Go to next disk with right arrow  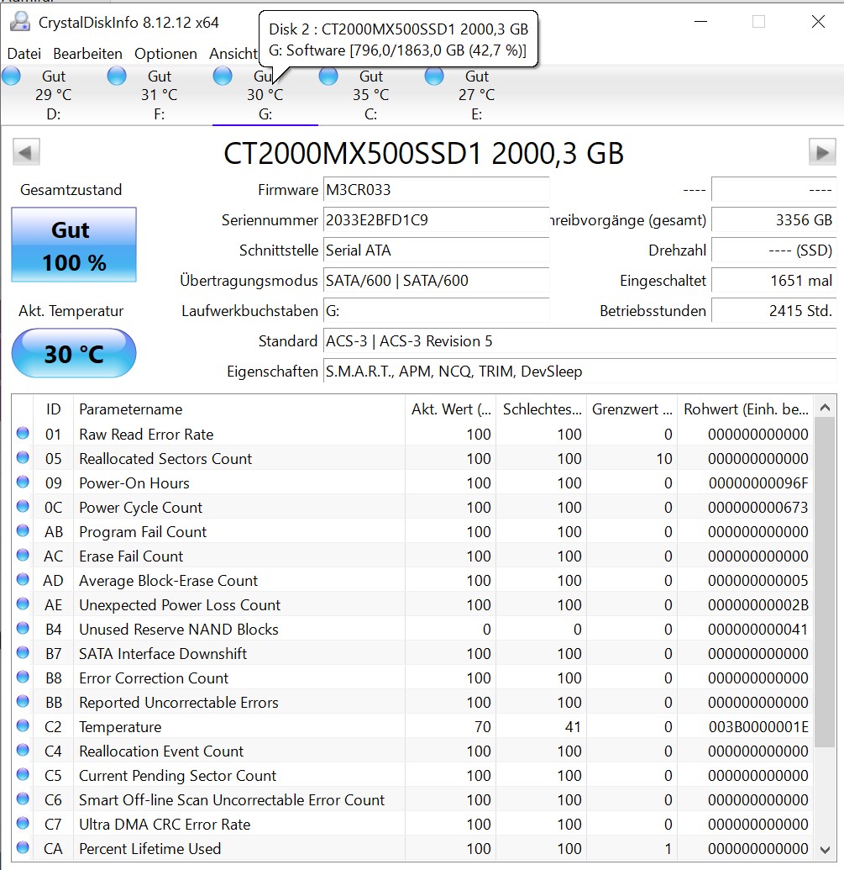pyautogui.click(x=822, y=152)
